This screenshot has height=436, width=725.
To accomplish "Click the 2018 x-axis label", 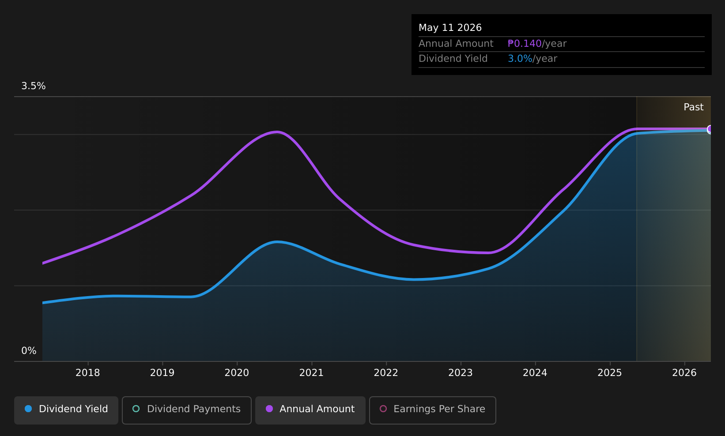I will 88,373.
